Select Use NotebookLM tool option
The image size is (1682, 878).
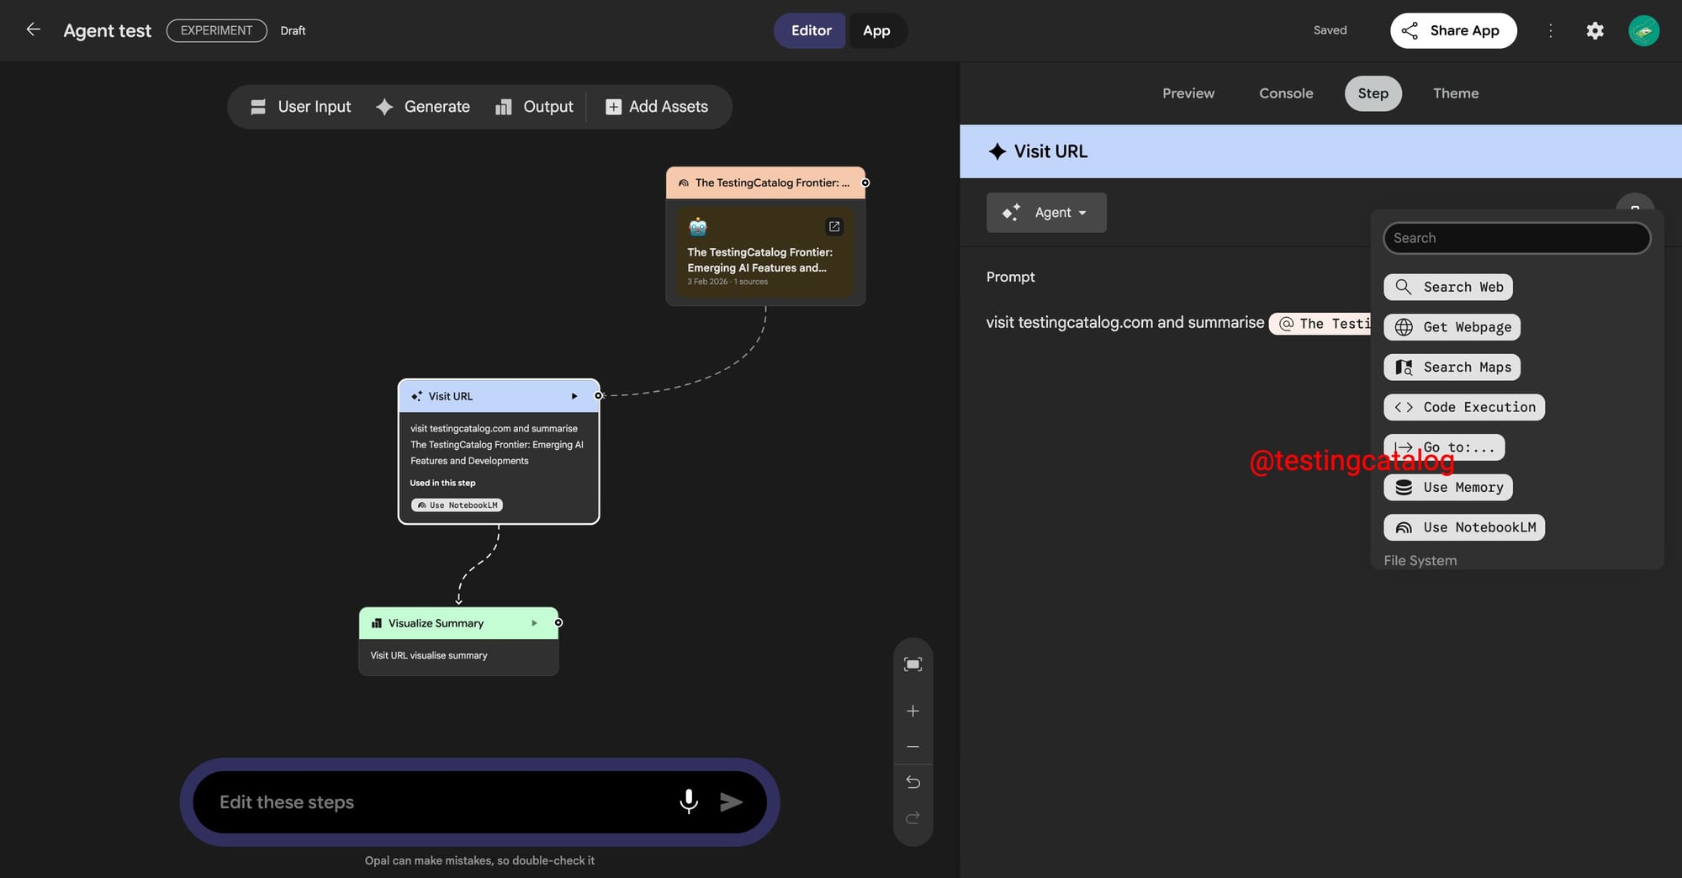pos(1463,527)
